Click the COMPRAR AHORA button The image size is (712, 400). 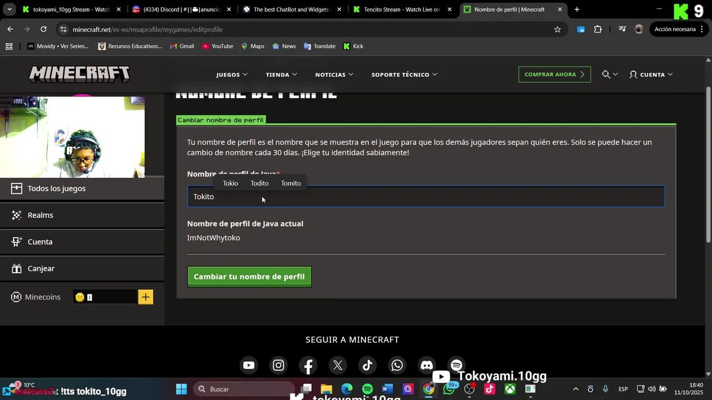tap(555, 74)
